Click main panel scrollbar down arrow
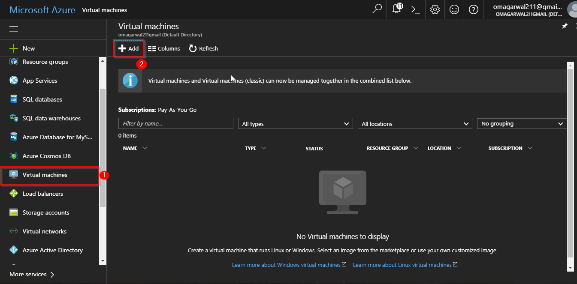Screen dimensions: 577x284 (x=570, y=268)
